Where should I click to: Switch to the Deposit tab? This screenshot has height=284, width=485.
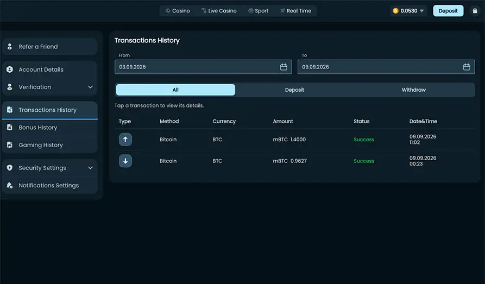point(294,90)
